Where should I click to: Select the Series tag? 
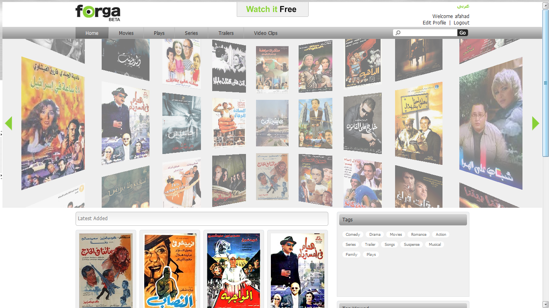[350, 245]
